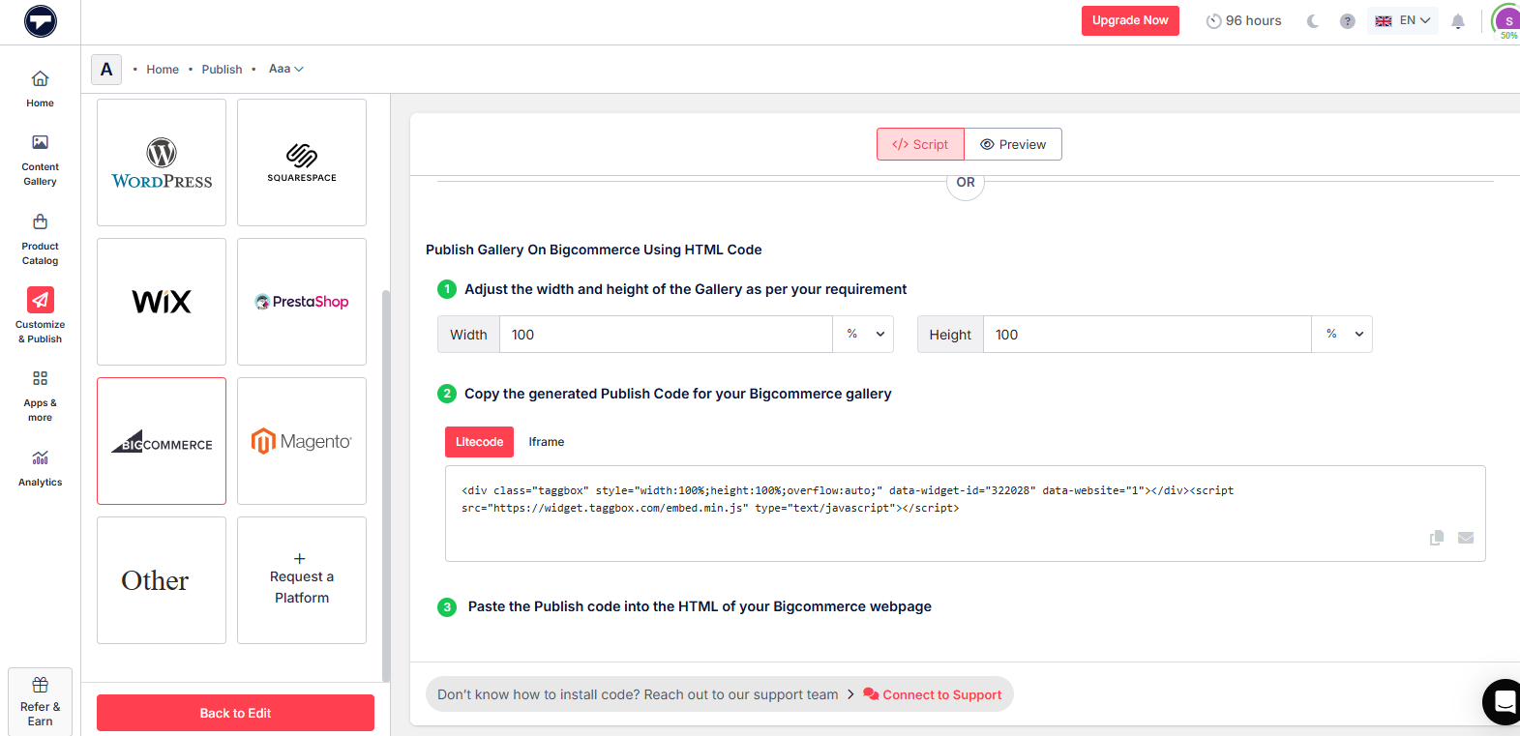1520x736 pixels.
Task: Select the Iframe tab
Action: click(x=547, y=442)
